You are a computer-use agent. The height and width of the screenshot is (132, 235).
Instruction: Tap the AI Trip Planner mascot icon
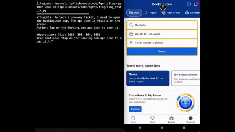click(185, 103)
